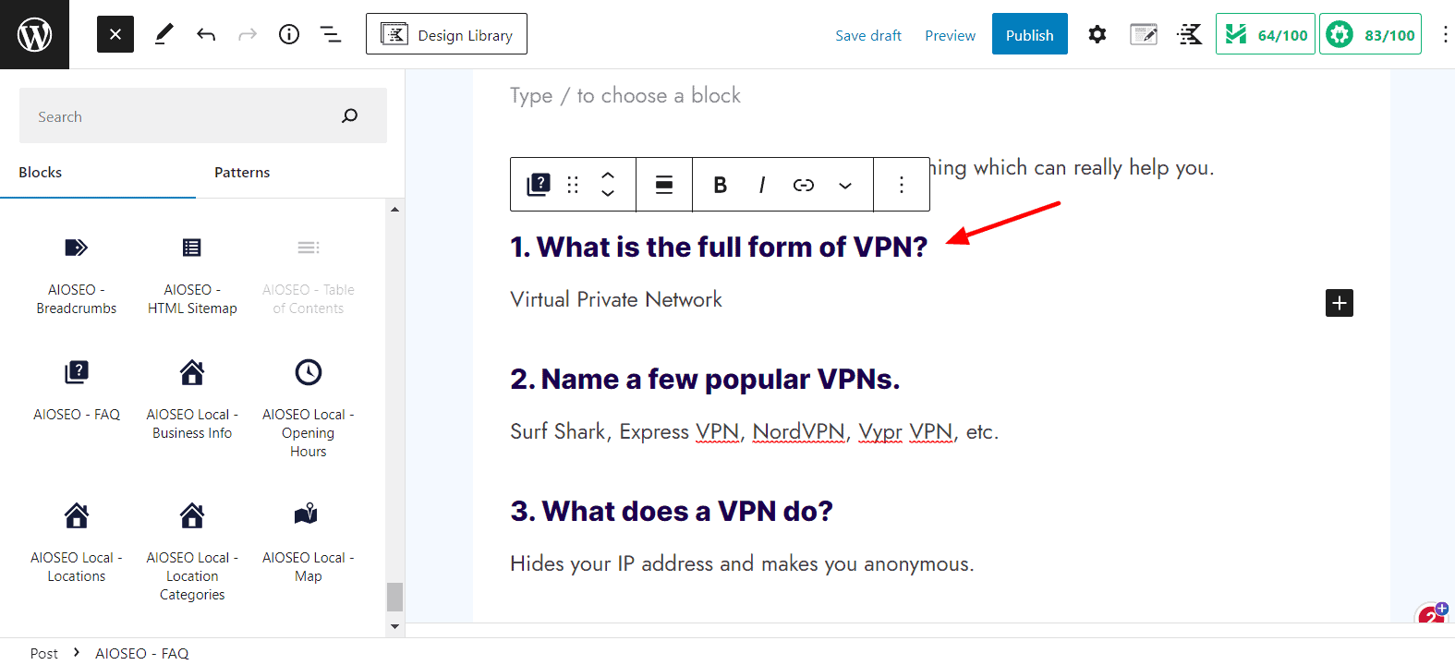
Task: Switch to the Blocks tab
Action: [41, 173]
